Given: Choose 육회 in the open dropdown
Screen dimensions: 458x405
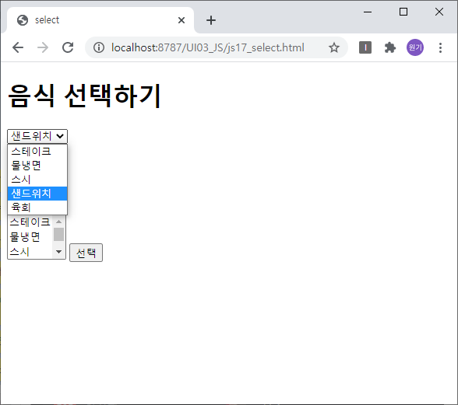Looking at the screenshot, I should 37,208.
